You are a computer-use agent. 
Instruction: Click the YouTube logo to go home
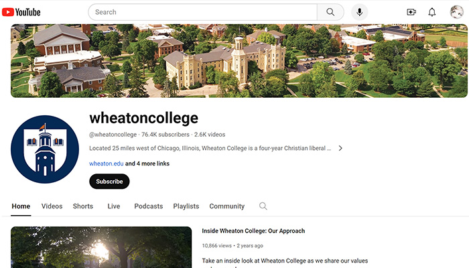[21, 12]
